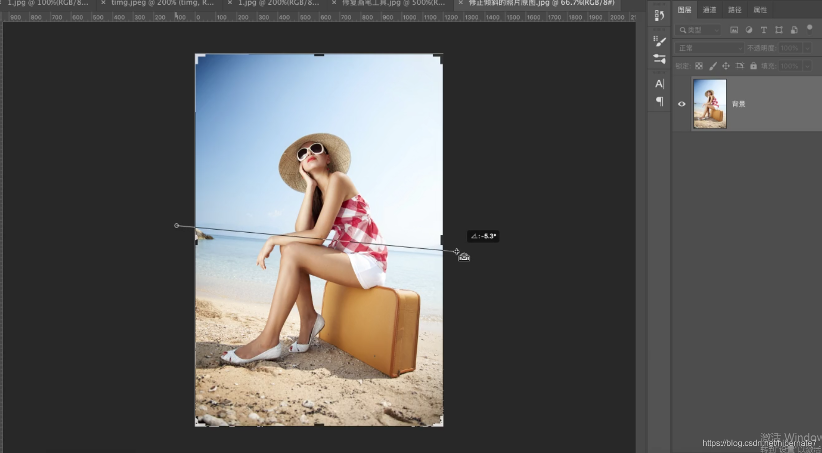Click the 填充 100% value field

[x=790, y=66]
